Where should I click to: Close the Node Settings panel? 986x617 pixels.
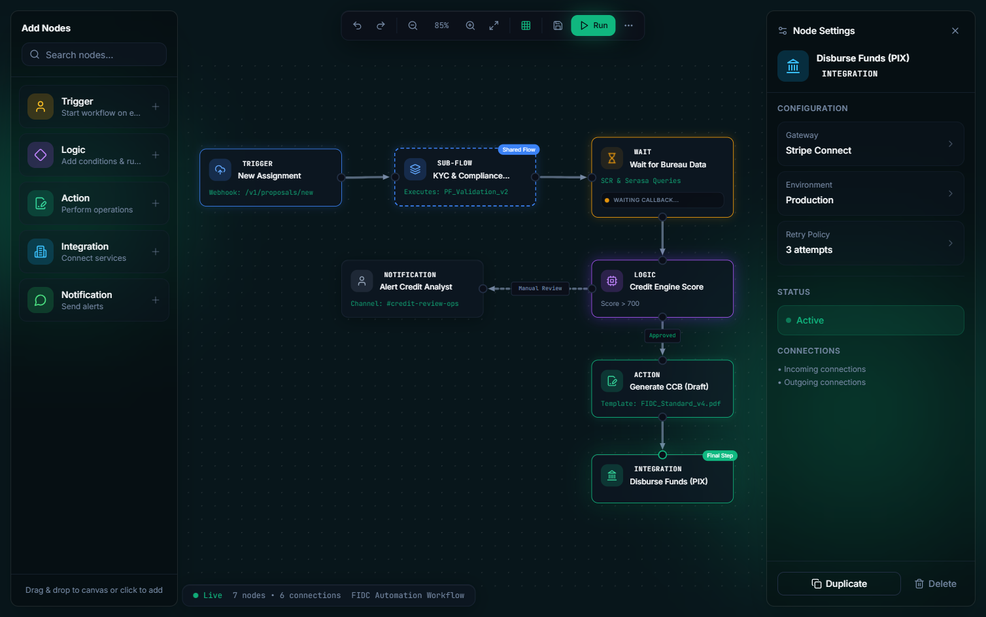[x=955, y=31]
